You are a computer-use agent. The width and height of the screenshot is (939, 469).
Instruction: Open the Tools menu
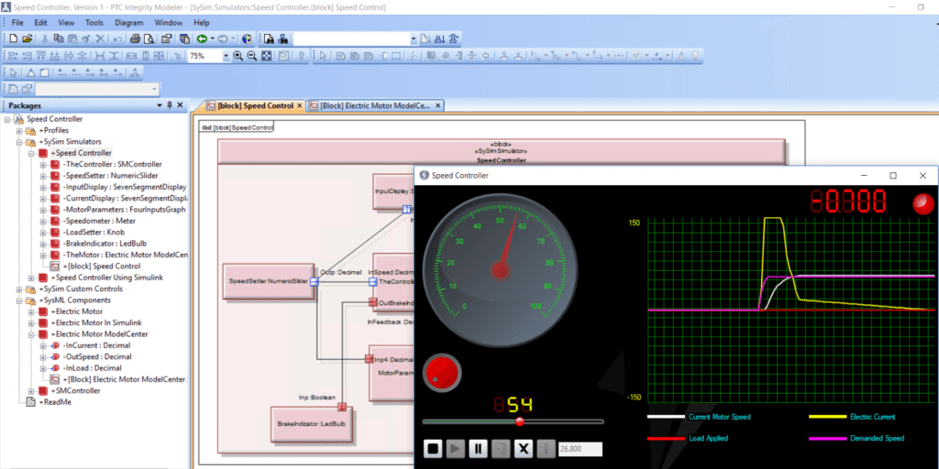[x=94, y=23]
